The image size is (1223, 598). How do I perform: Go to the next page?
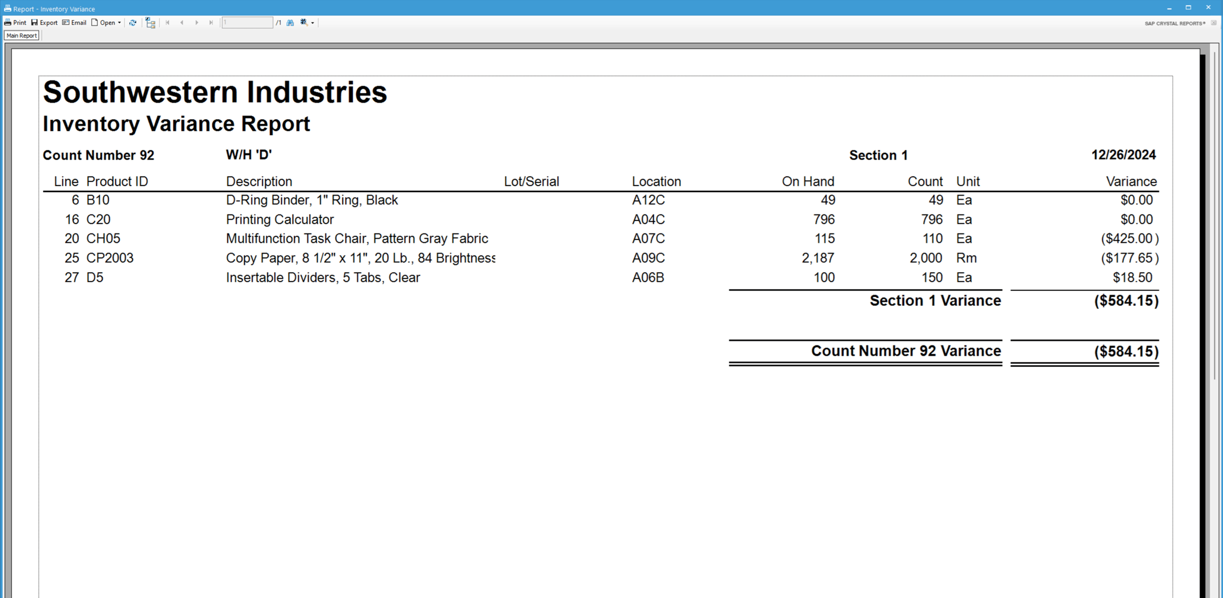tap(196, 23)
